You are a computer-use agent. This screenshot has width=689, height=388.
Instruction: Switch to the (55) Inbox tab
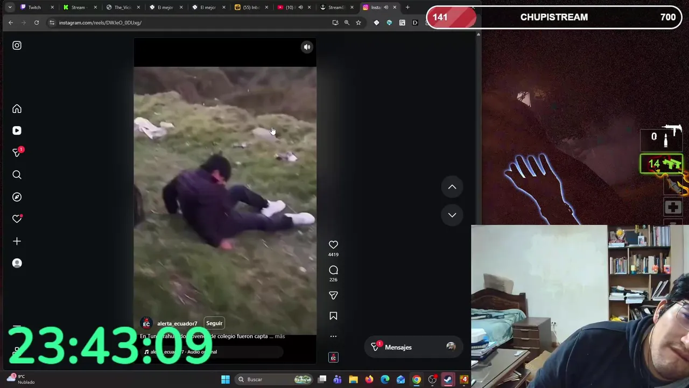point(252,7)
